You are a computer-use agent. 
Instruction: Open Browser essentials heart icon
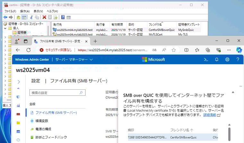[219, 50]
